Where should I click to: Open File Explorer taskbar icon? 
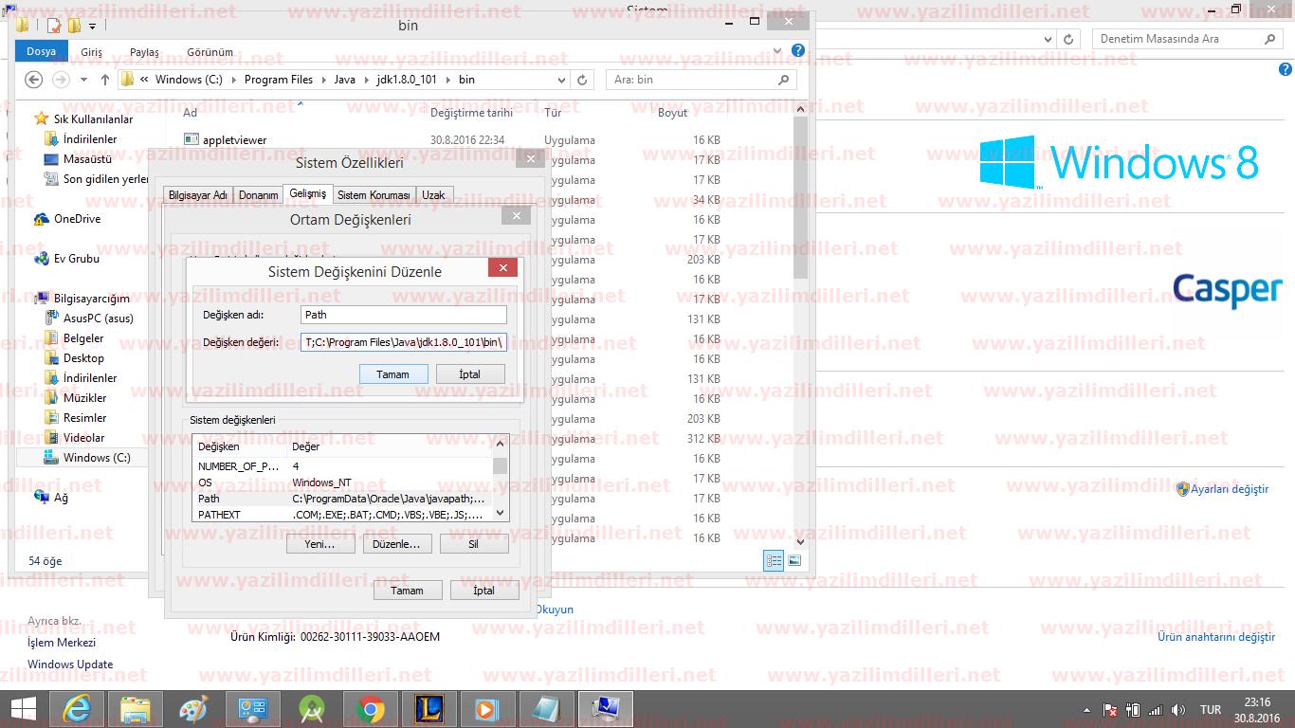pos(136,709)
